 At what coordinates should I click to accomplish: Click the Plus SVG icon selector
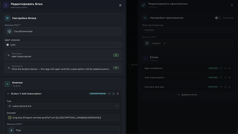pos(63,130)
